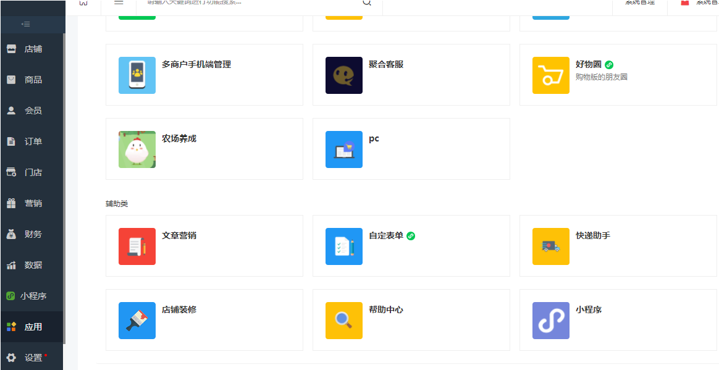The image size is (719, 370).
Task: Open 订单 from the sidebar menu
Action: [x=33, y=141]
